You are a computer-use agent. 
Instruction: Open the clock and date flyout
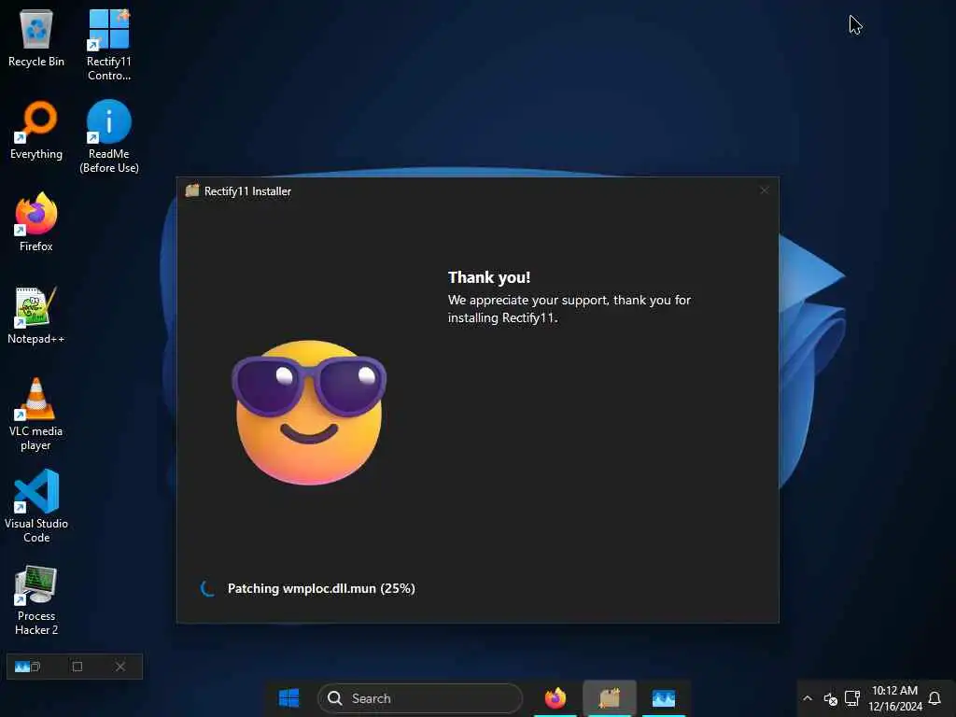point(894,698)
